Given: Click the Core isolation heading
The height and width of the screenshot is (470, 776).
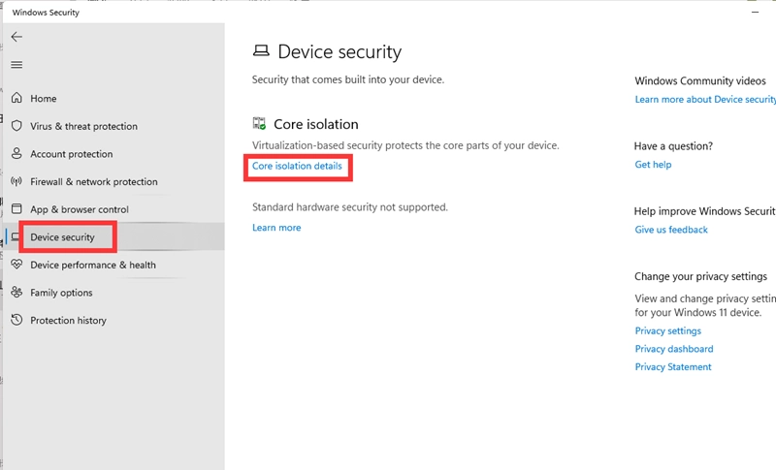Looking at the screenshot, I should point(316,124).
